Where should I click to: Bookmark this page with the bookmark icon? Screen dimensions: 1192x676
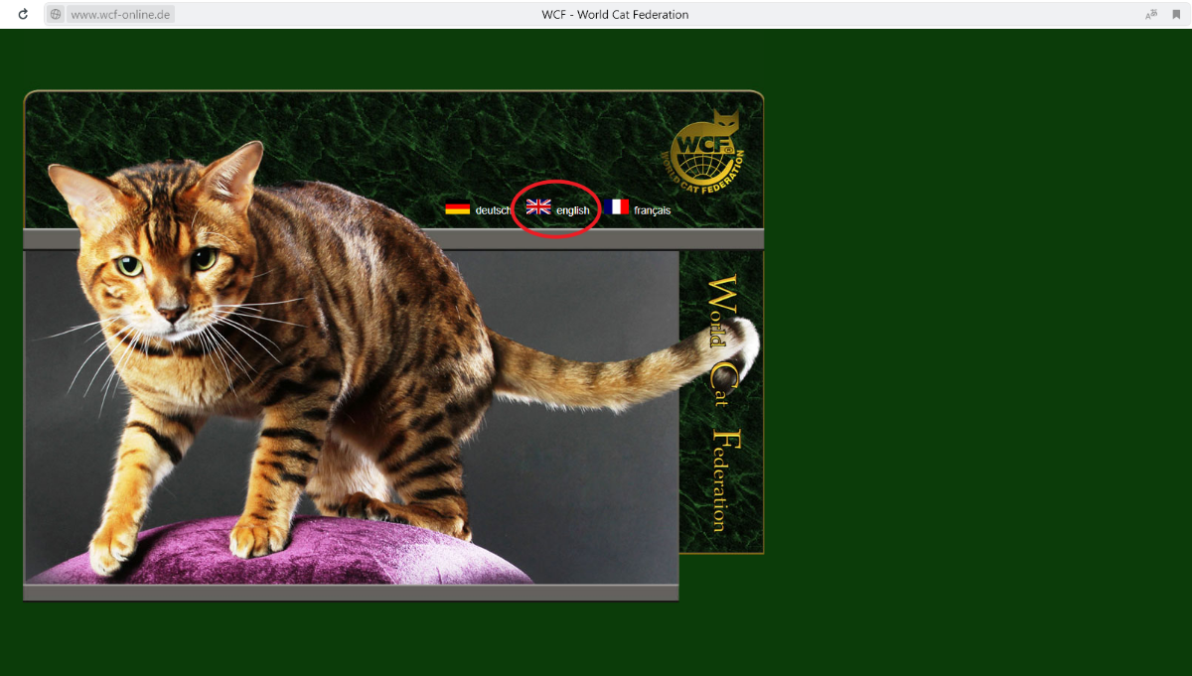click(x=1176, y=15)
